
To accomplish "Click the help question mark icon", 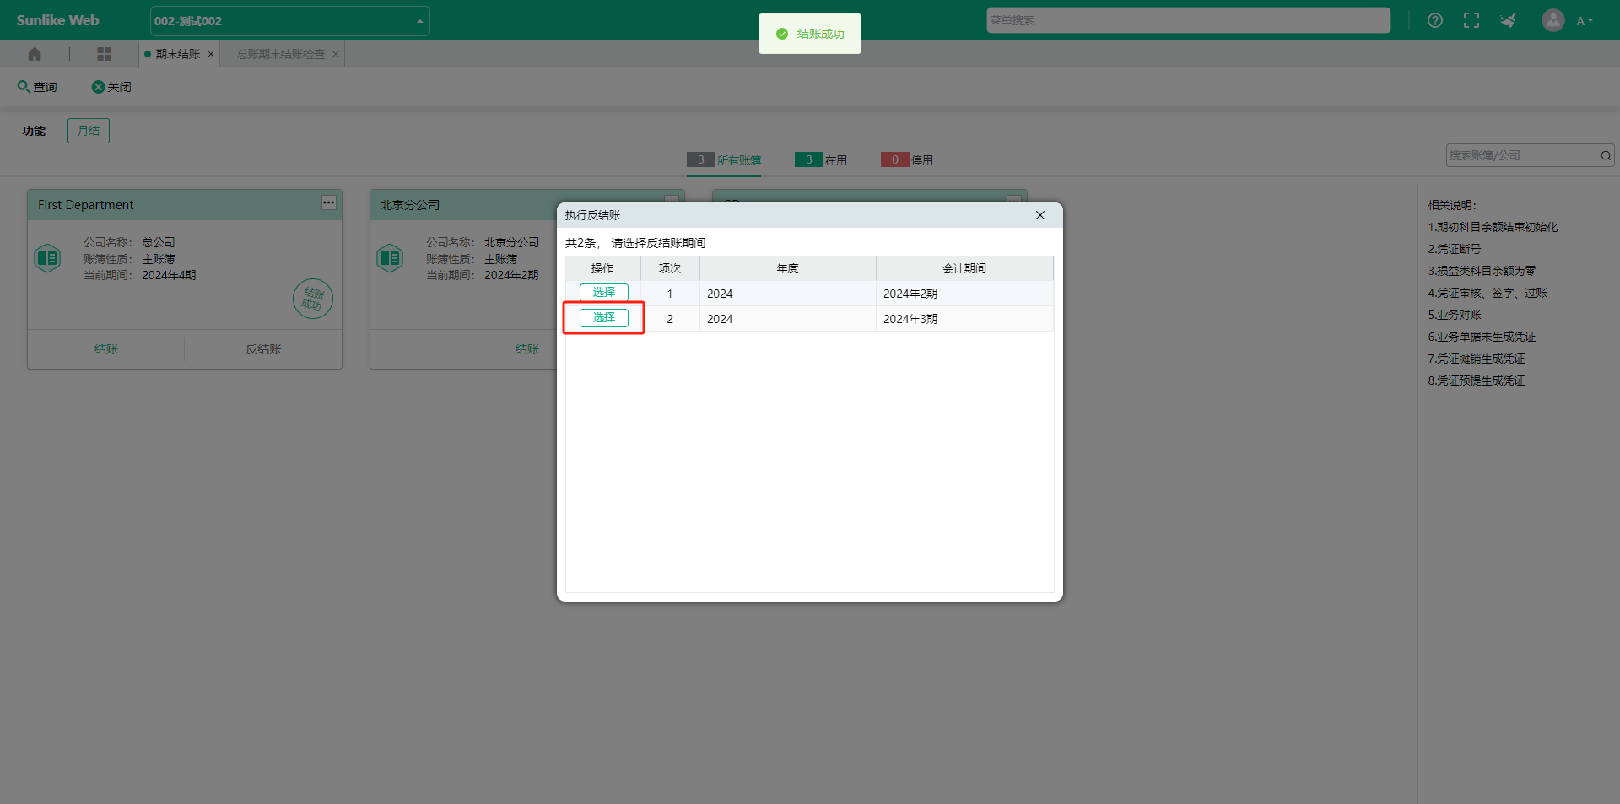I will [x=1434, y=20].
